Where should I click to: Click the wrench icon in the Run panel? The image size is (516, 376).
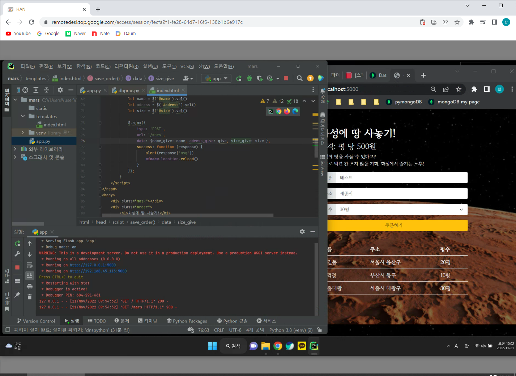click(x=17, y=254)
